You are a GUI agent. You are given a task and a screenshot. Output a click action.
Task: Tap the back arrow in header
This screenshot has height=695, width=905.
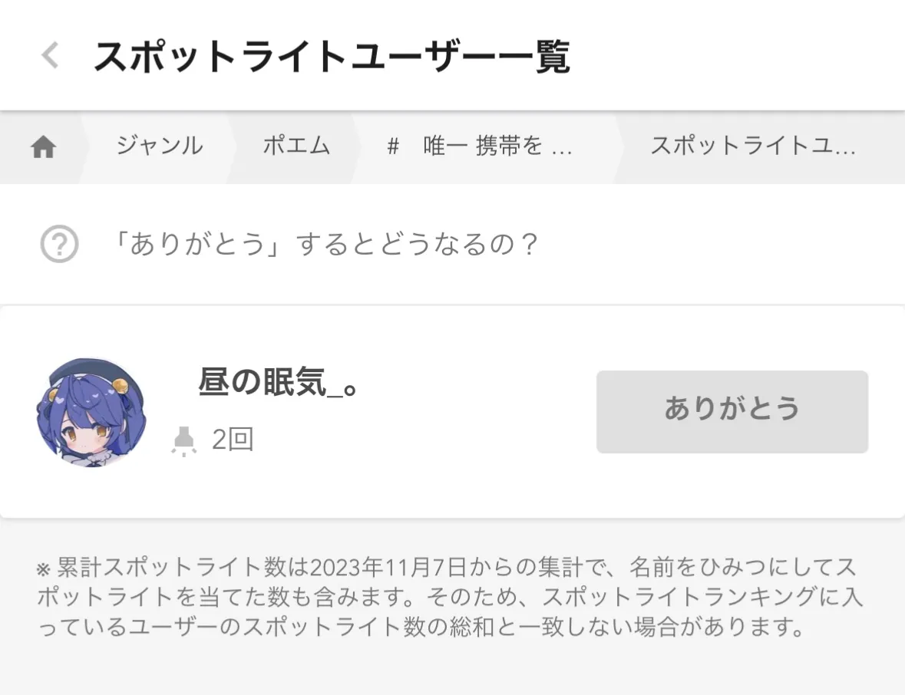coord(50,56)
